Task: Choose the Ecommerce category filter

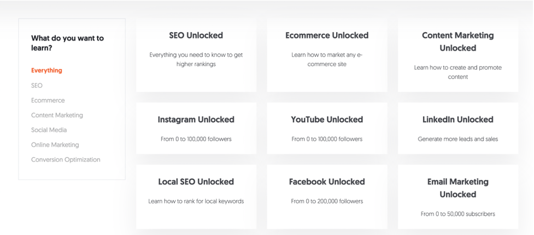Action: pos(48,100)
